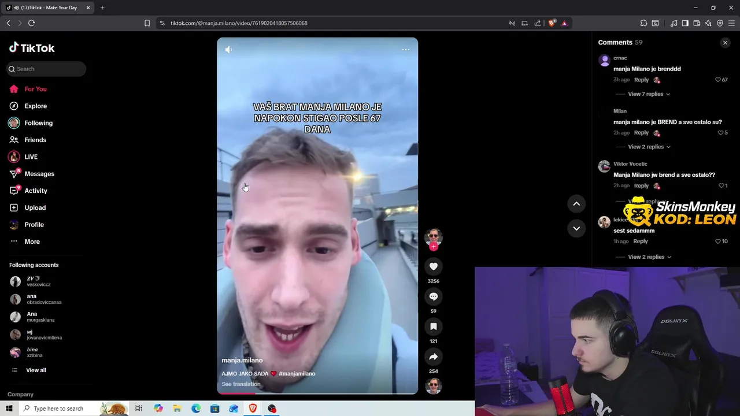Viewport: 740px width, 416px height.
Task: Click the Company footer link
Action: click(x=20, y=395)
